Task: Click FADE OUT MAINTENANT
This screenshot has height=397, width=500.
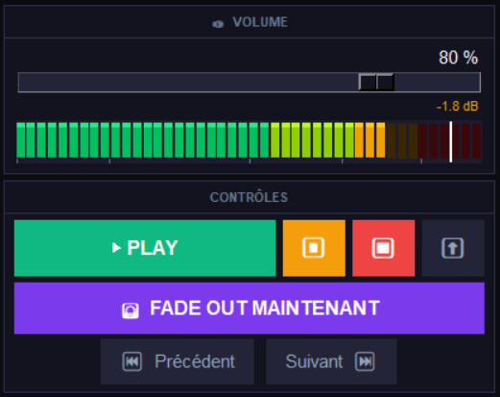Action: coord(250,309)
